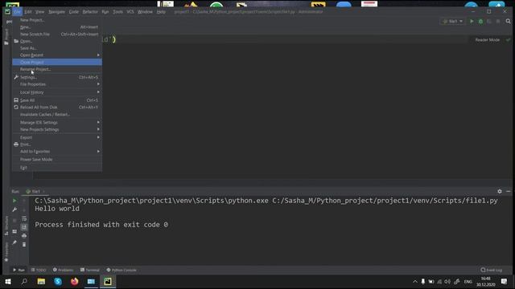Open the Refactor menu
Image resolution: width=515 pixels, height=289 pixels.
(90, 12)
